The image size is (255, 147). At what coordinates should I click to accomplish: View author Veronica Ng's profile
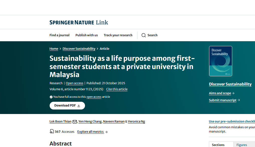coord(136,121)
